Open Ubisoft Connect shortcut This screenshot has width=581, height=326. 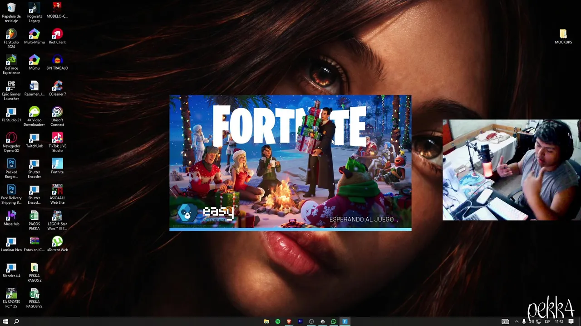[x=57, y=116]
